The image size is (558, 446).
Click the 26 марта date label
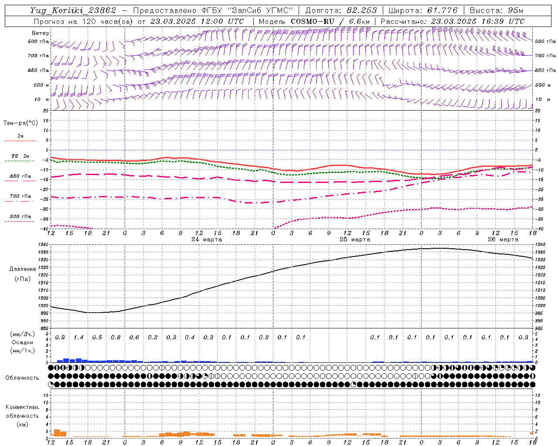point(503,240)
